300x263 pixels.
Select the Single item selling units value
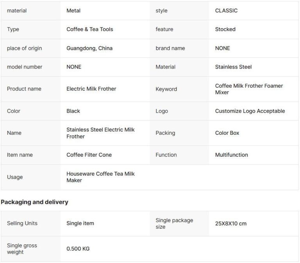click(x=80, y=223)
